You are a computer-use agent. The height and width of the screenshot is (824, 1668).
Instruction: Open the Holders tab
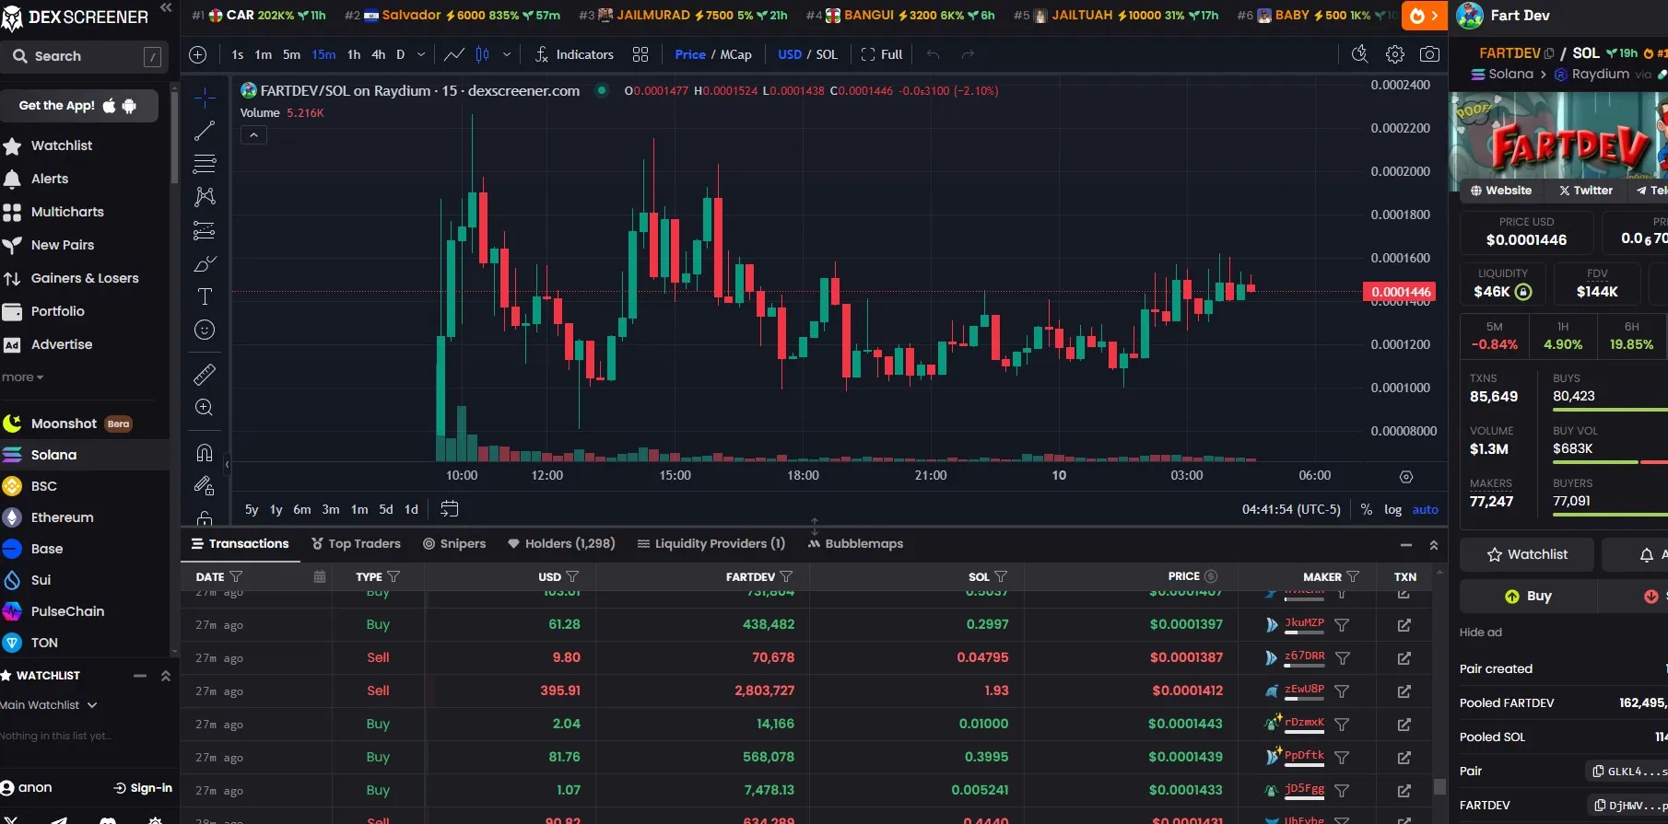click(561, 543)
